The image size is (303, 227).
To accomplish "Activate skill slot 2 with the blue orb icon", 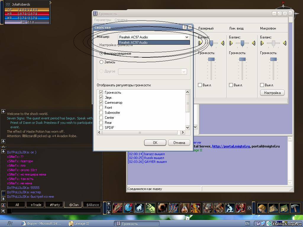I will (x=128, y=208).
